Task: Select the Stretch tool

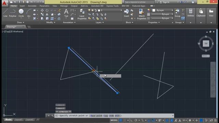Action: pyautogui.click(x=42, y=18)
